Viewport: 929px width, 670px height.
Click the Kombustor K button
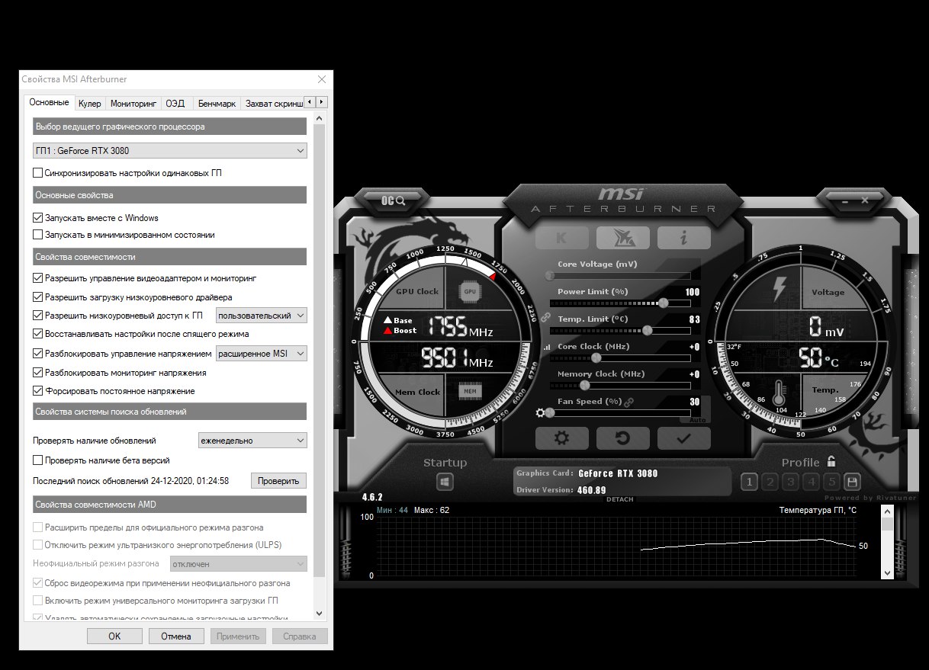click(x=561, y=238)
